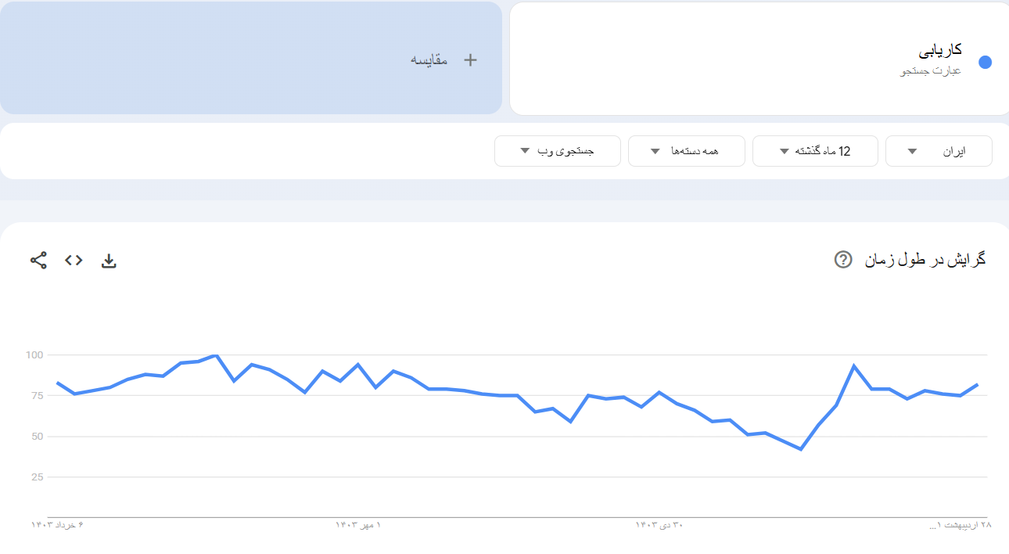1009x554 pixels.
Task: Click the عبارت جستجو subtitle text
Action: 931,71
